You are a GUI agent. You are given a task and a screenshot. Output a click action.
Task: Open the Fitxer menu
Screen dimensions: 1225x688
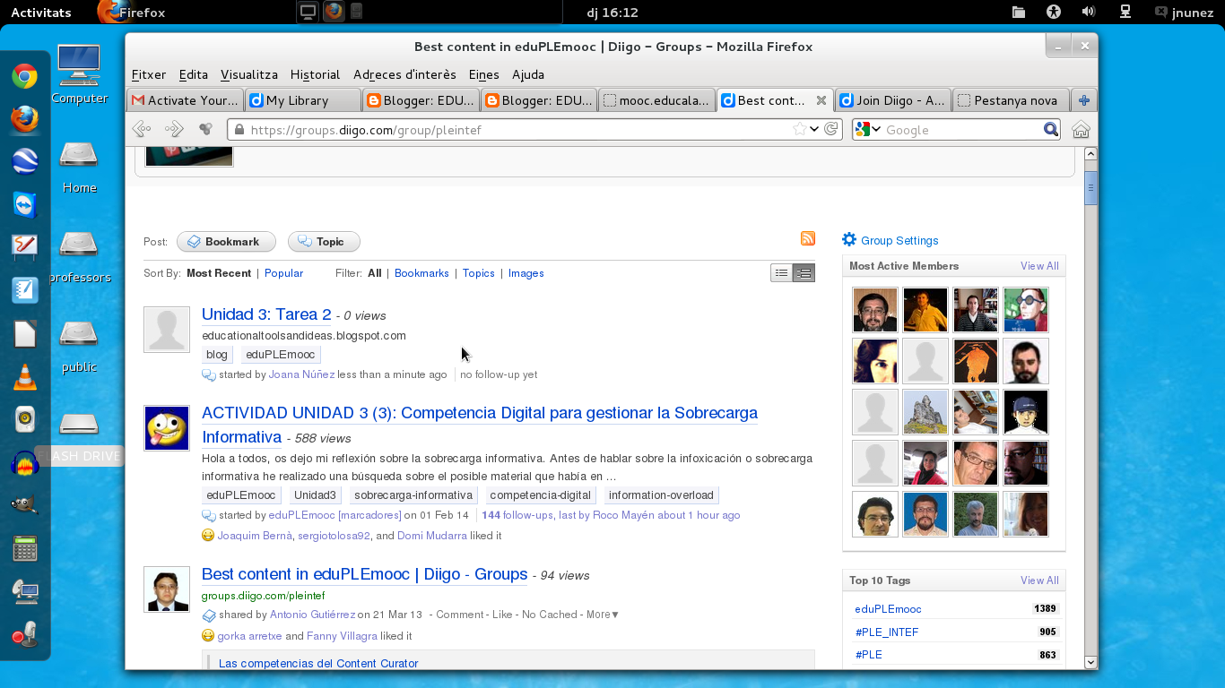pyautogui.click(x=149, y=74)
